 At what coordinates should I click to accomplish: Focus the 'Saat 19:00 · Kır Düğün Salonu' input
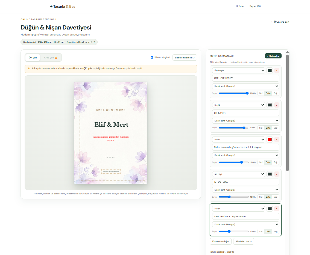pyautogui.click(x=246, y=217)
